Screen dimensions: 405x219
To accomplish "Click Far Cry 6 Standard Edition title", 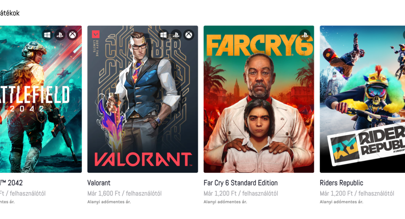I will (x=240, y=183).
